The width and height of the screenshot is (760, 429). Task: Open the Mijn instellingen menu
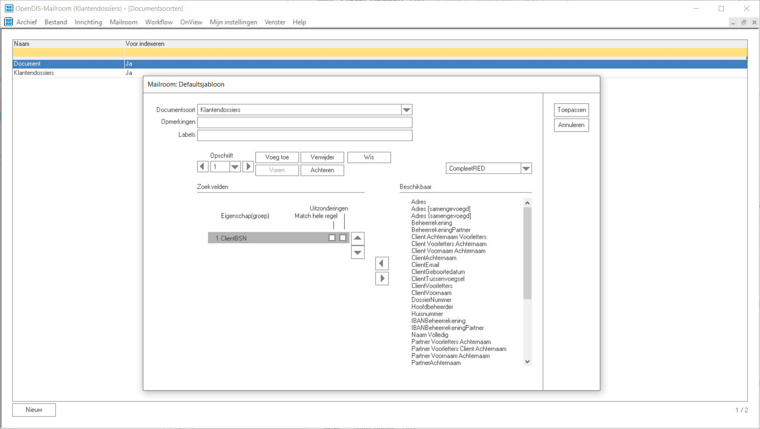point(233,22)
